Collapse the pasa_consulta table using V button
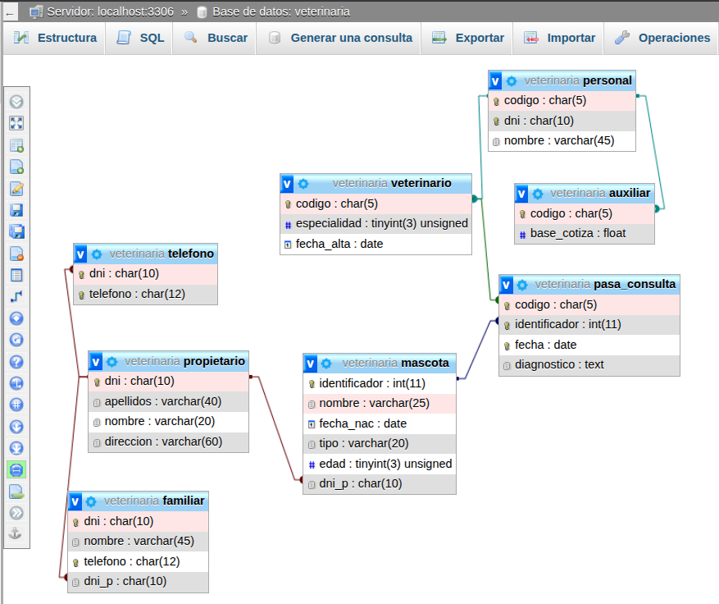Viewport: 719px width, 604px height. click(507, 284)
